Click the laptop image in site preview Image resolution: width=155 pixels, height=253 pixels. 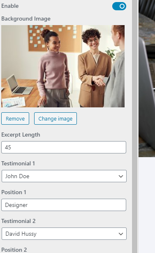tap(147, 79)
